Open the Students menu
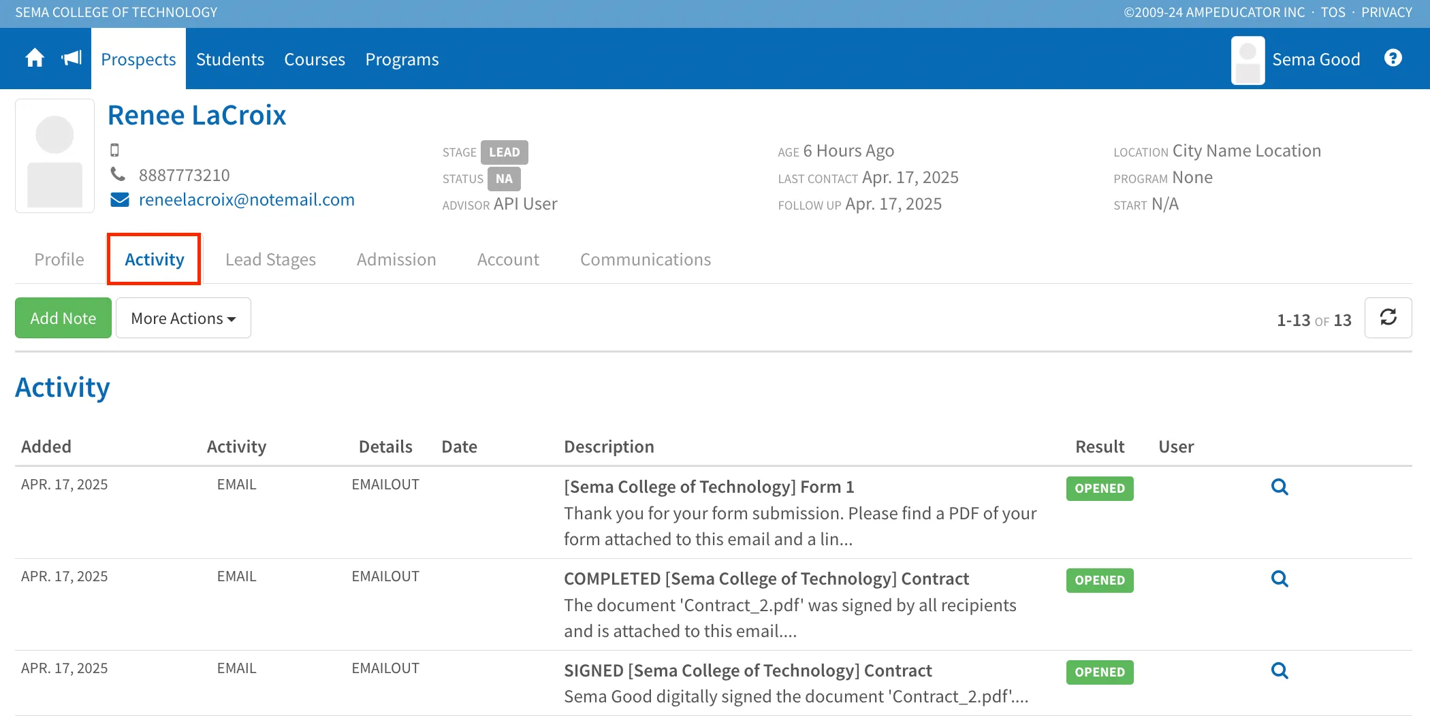This screenshot has height=716, width=1430. pos(230,59)
